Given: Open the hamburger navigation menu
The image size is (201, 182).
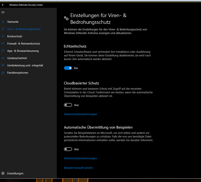Looking at the screenshot, I should point(3,12).
